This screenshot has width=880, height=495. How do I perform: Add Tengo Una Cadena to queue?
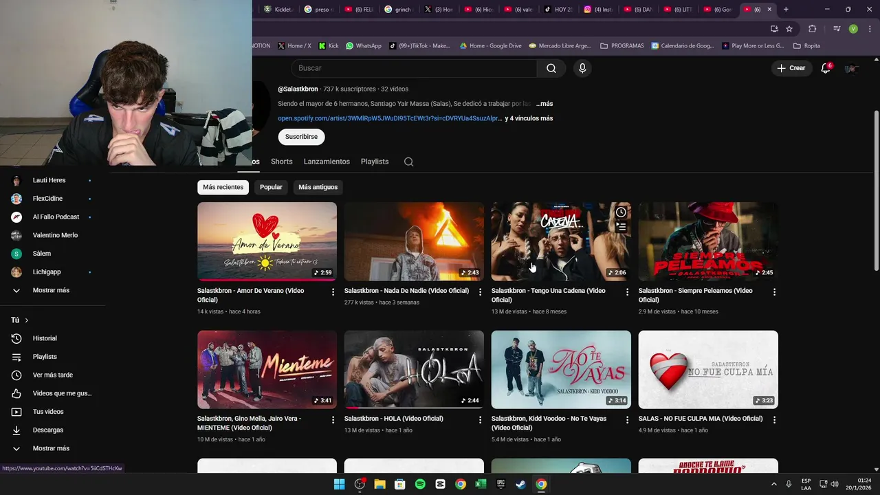point(621,227)
